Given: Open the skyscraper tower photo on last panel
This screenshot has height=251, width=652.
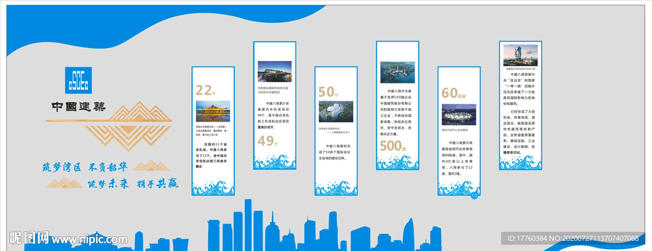Looking at the screenshot, I should (520, 56).
